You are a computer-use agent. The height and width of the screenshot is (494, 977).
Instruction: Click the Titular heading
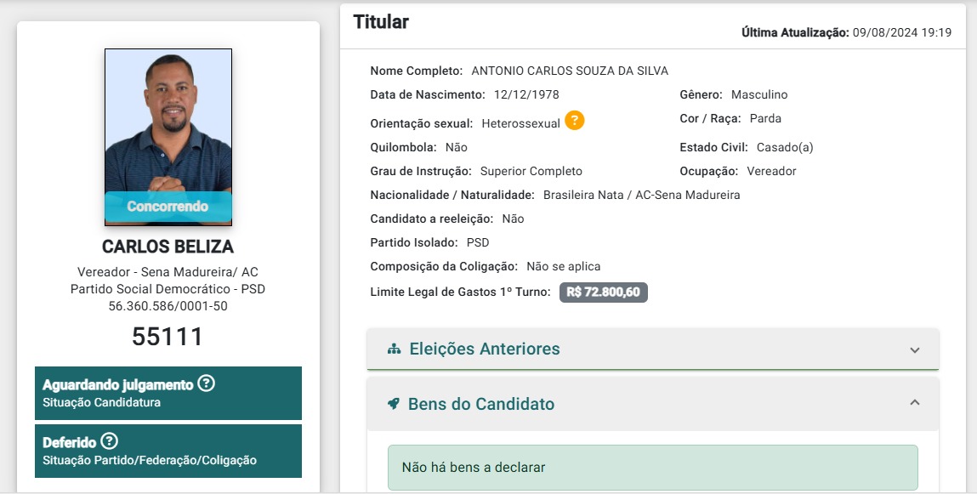click(x=381, y=22)
